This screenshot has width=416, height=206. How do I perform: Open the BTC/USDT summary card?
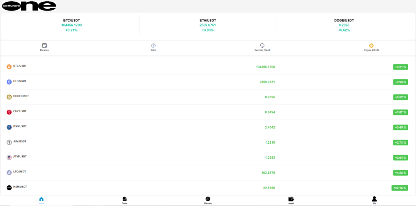(x=71, y=25)
